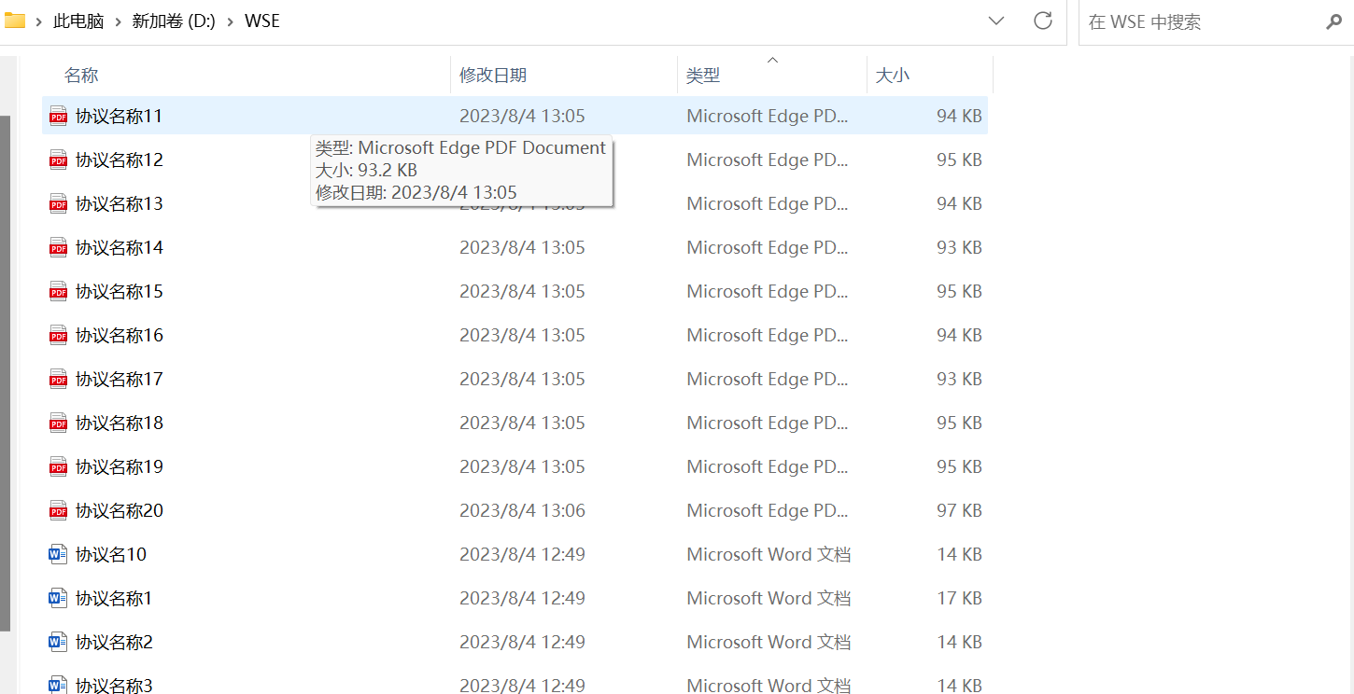Select file 协议名称14
Screen dimensions: 1354x694
tap(515, 248)
